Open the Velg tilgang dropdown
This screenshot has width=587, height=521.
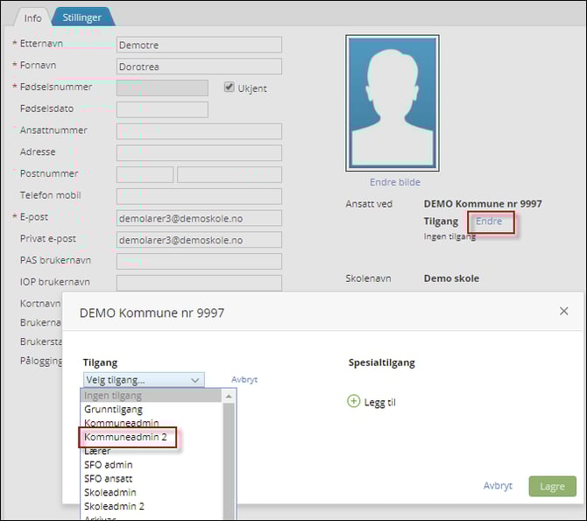[x=144, y=380]
